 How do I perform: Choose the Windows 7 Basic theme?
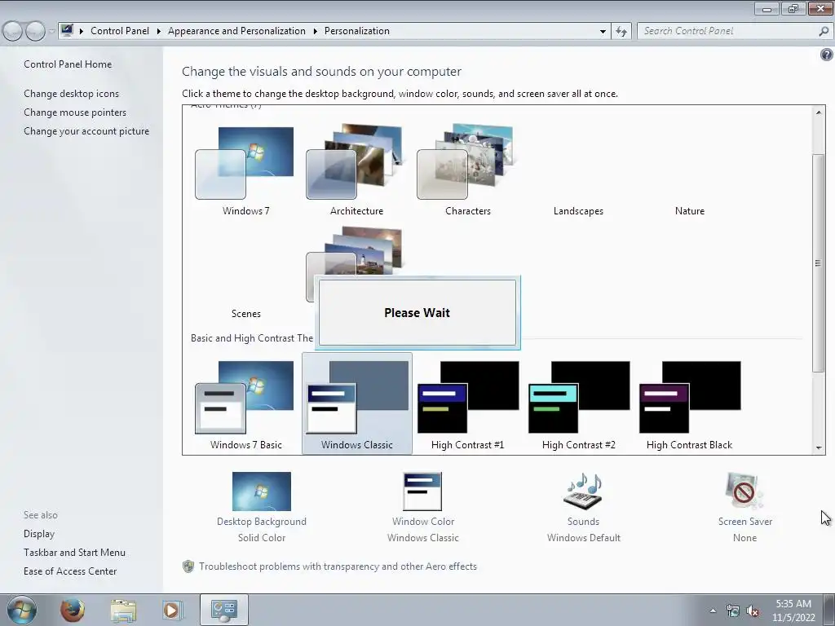click(245, 405)
